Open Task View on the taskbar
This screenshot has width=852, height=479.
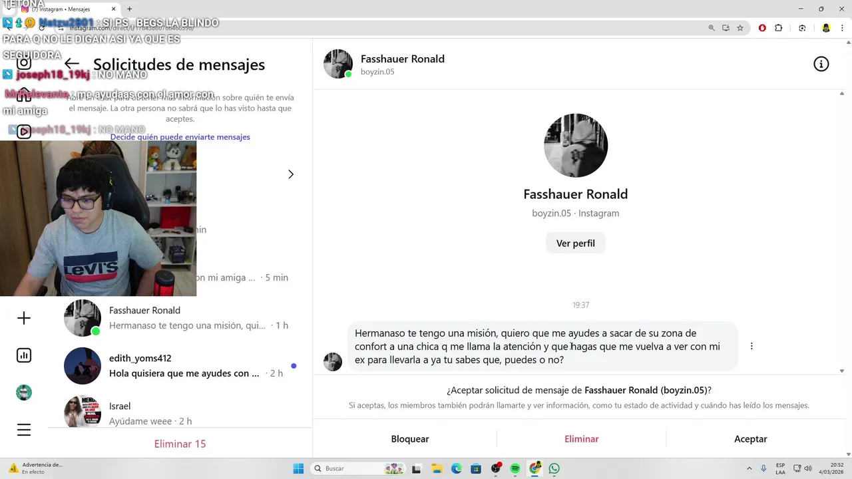[417, 468]
